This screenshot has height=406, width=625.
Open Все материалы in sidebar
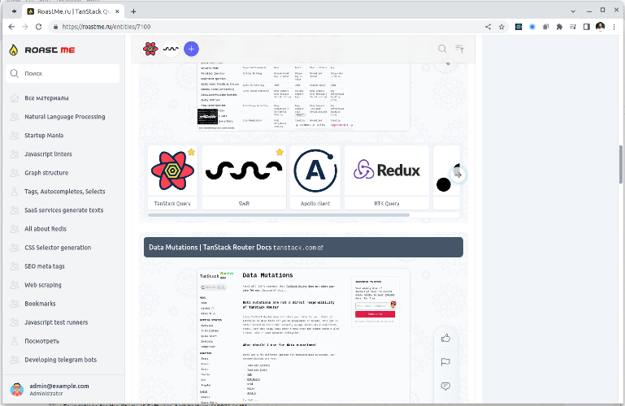click(x=46, y=98)
